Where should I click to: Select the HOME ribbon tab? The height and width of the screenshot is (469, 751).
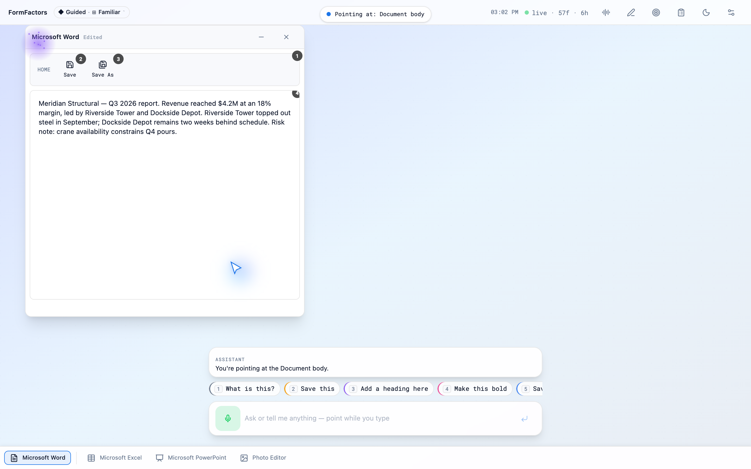pos(44,70)
